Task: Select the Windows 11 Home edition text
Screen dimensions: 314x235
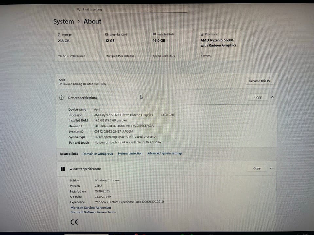Action: (x=107, y=180)
